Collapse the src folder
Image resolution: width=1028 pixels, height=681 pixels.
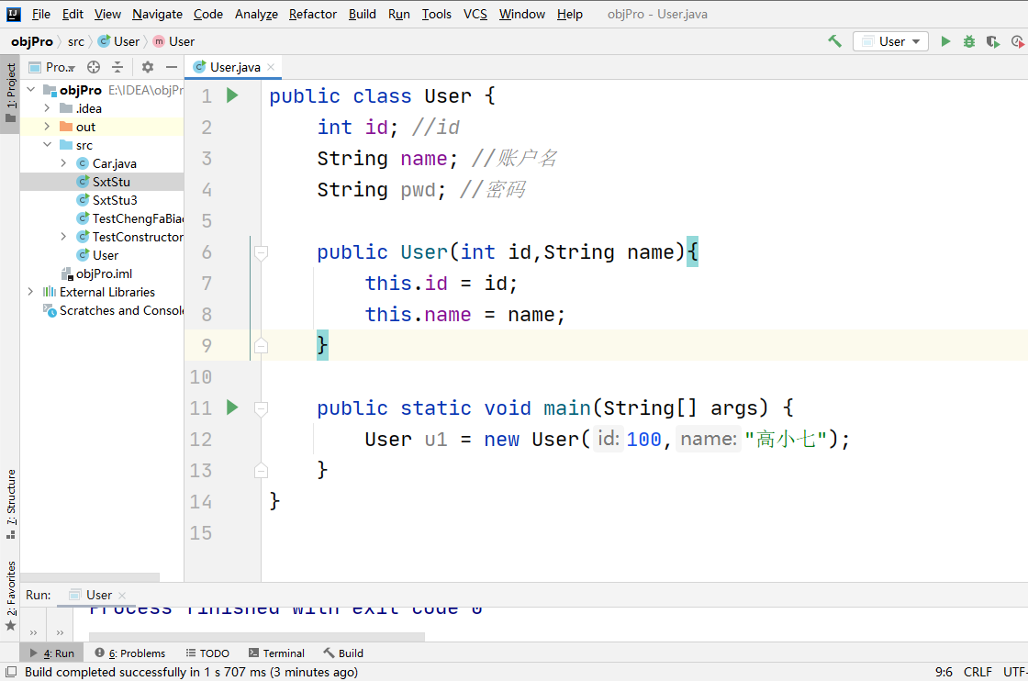click(x=47, y=145)
